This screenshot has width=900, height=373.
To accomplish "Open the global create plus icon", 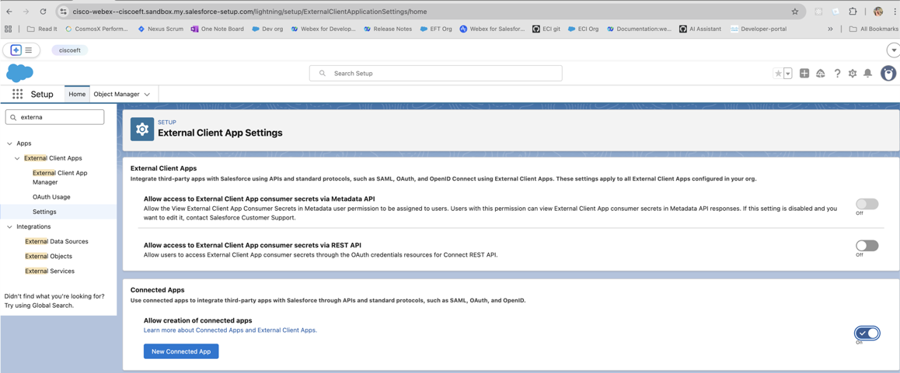I will tap(804, 74).
